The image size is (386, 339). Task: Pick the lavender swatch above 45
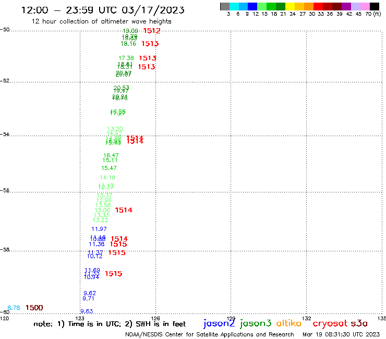(x=355, y=7)
